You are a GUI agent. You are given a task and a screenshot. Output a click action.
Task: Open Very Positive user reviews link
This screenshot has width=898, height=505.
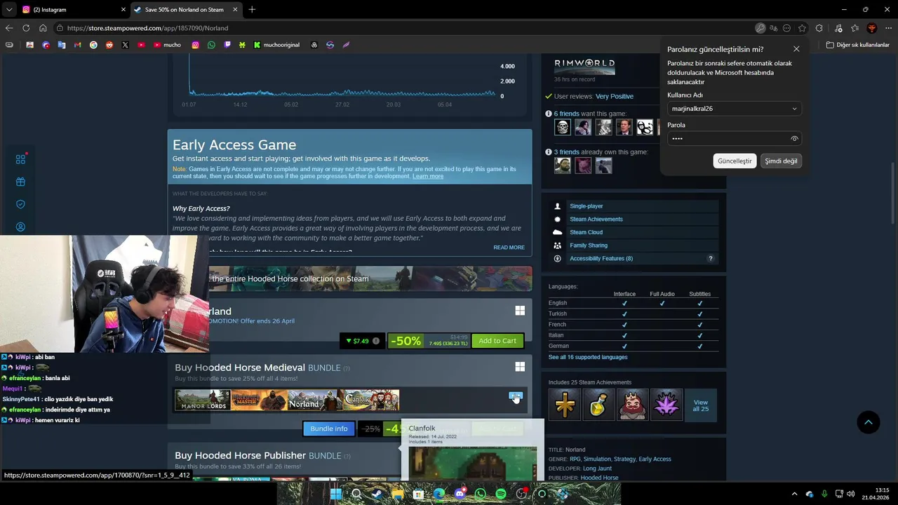615,96
